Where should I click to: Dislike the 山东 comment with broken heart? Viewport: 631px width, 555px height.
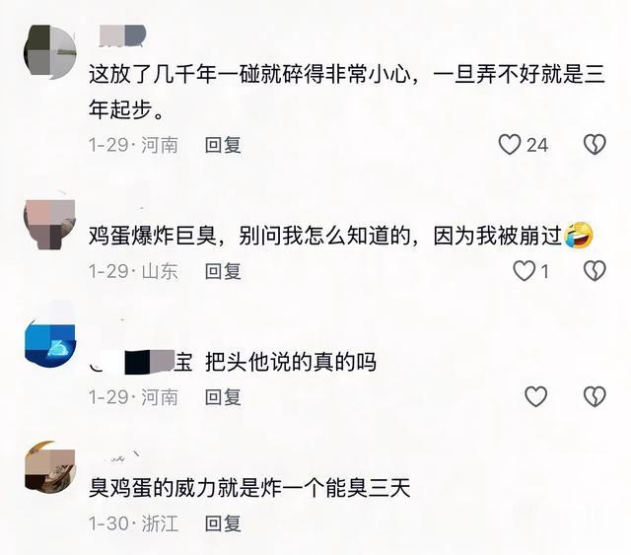(x=595, y=271)
